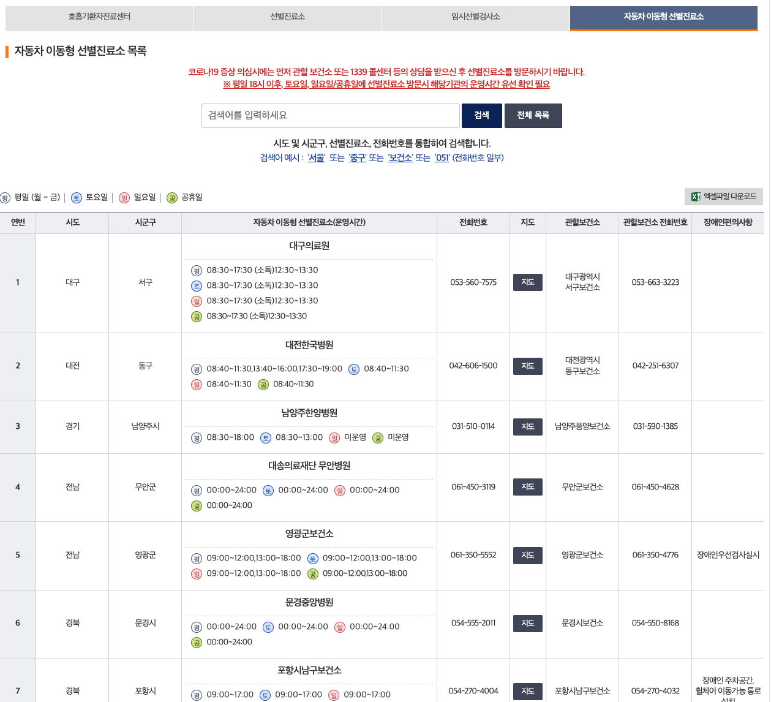Image resolution: width=771 pixels, height=702 pixels.
Task: Click the 일요일 icon in the 대전한국병원 row
Action: pos(197,385)
